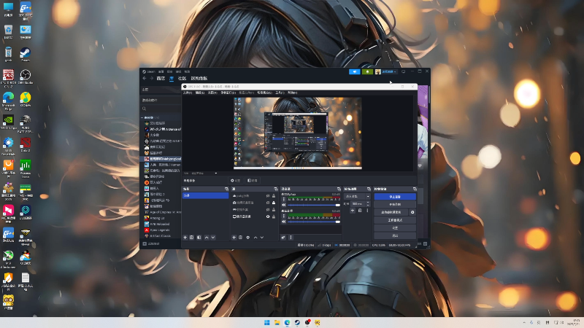Viewport: 584px width, 328px height.
Task: Toggle lock on video capture device source
Action: point(274,203)
